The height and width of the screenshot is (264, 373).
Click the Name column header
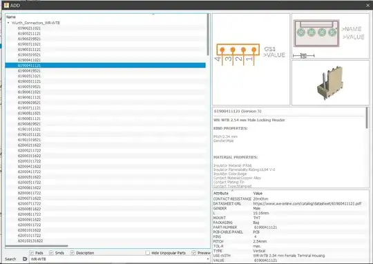11,17
